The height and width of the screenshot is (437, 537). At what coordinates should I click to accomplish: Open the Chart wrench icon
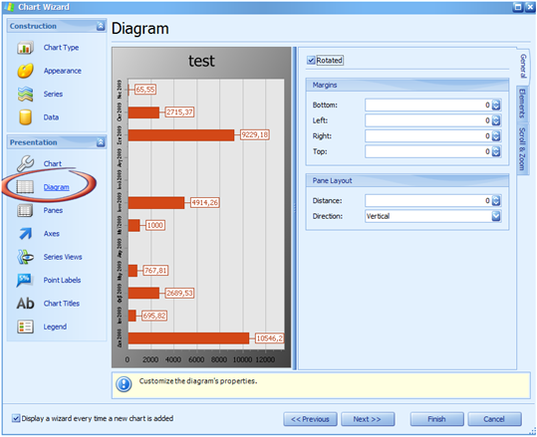tap(25, 163)
